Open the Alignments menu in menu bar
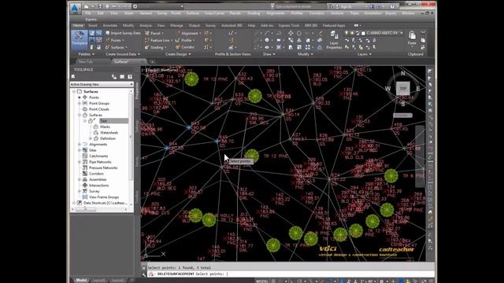Viewport: 504px width, 283px height. pyautogui.click(x=276, y=13)
